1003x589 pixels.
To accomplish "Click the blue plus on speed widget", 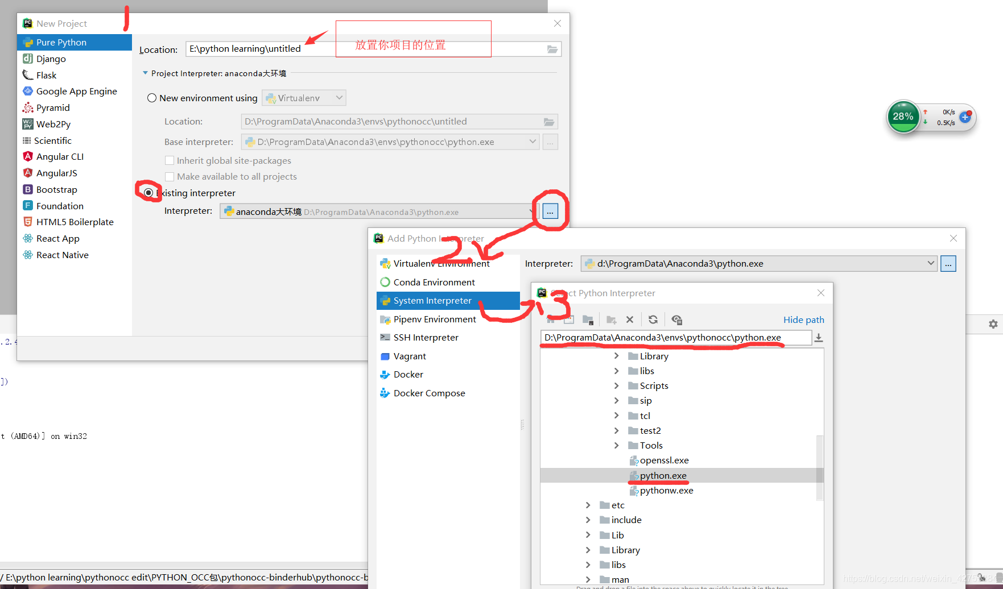I will [x=965, y=117].
